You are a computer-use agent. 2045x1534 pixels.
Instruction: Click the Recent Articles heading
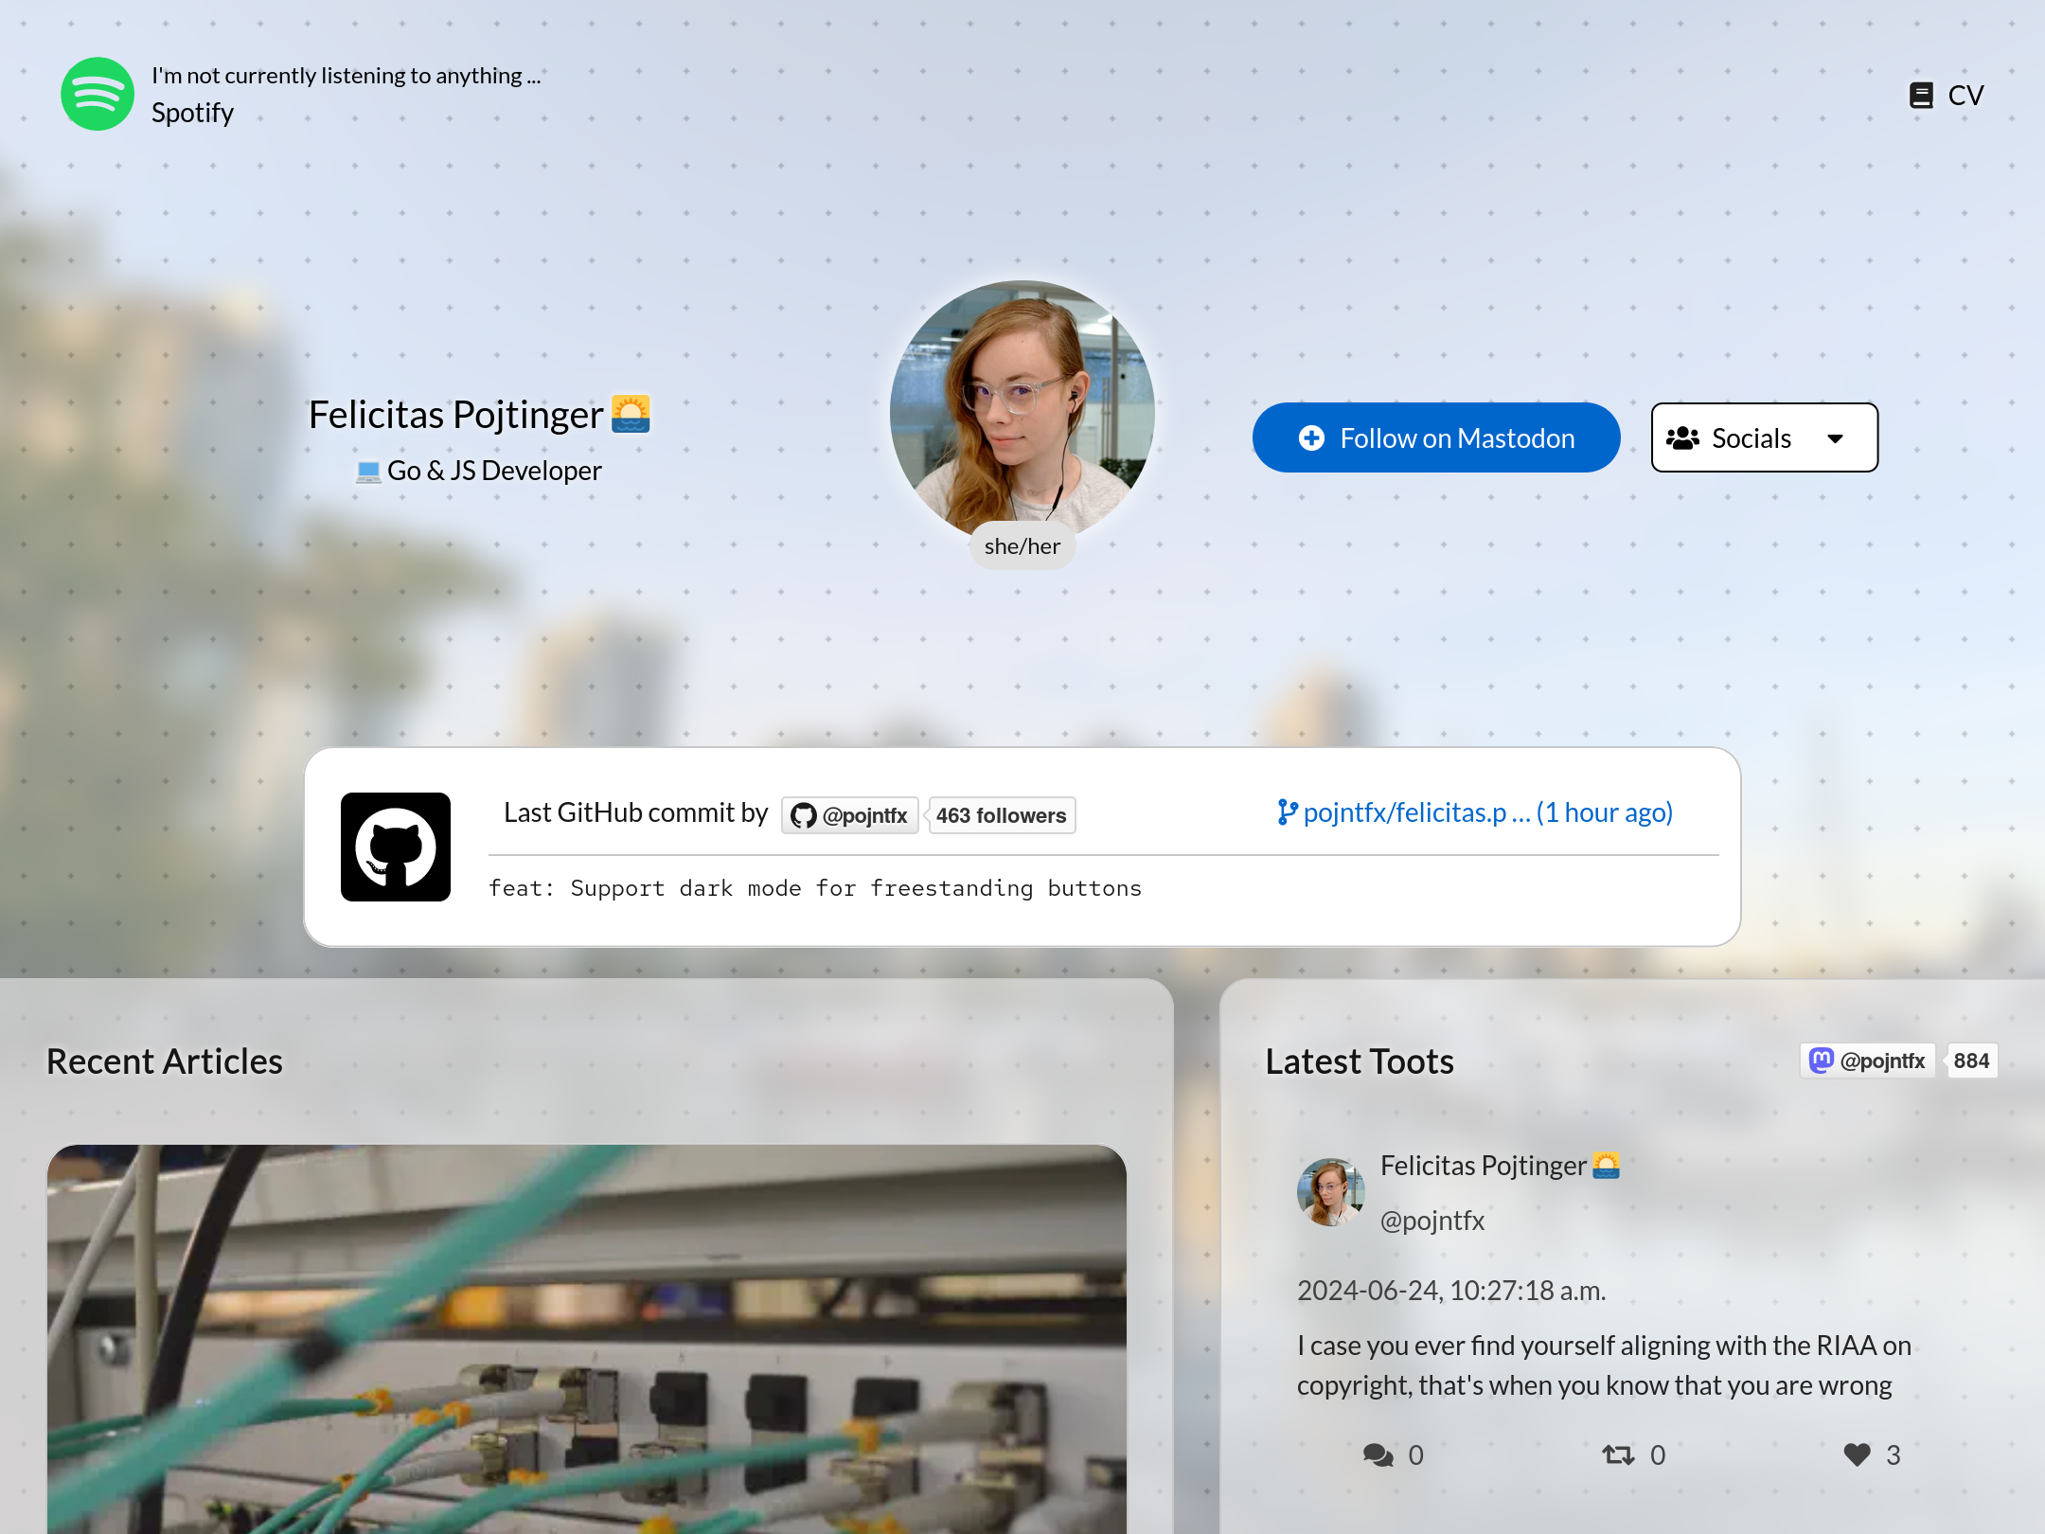point(165,1061)
